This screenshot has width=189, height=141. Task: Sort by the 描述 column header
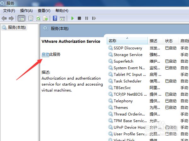[x=155, y=41]
